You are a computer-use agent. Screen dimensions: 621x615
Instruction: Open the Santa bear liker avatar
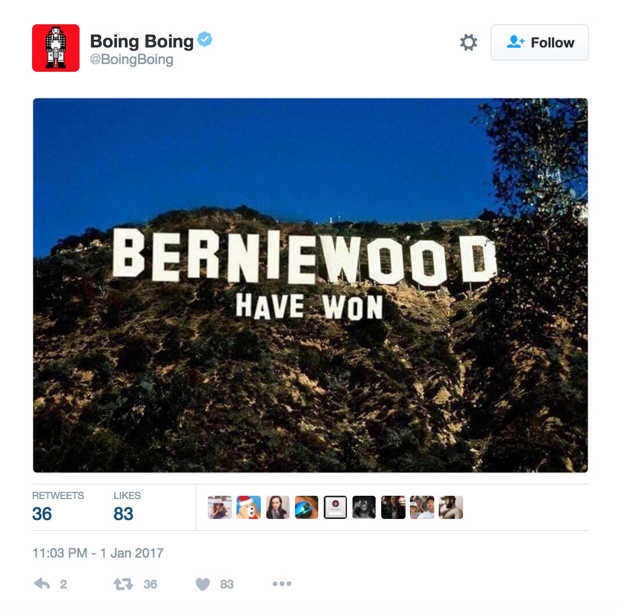pyautogui.click(x=249, y=507)
